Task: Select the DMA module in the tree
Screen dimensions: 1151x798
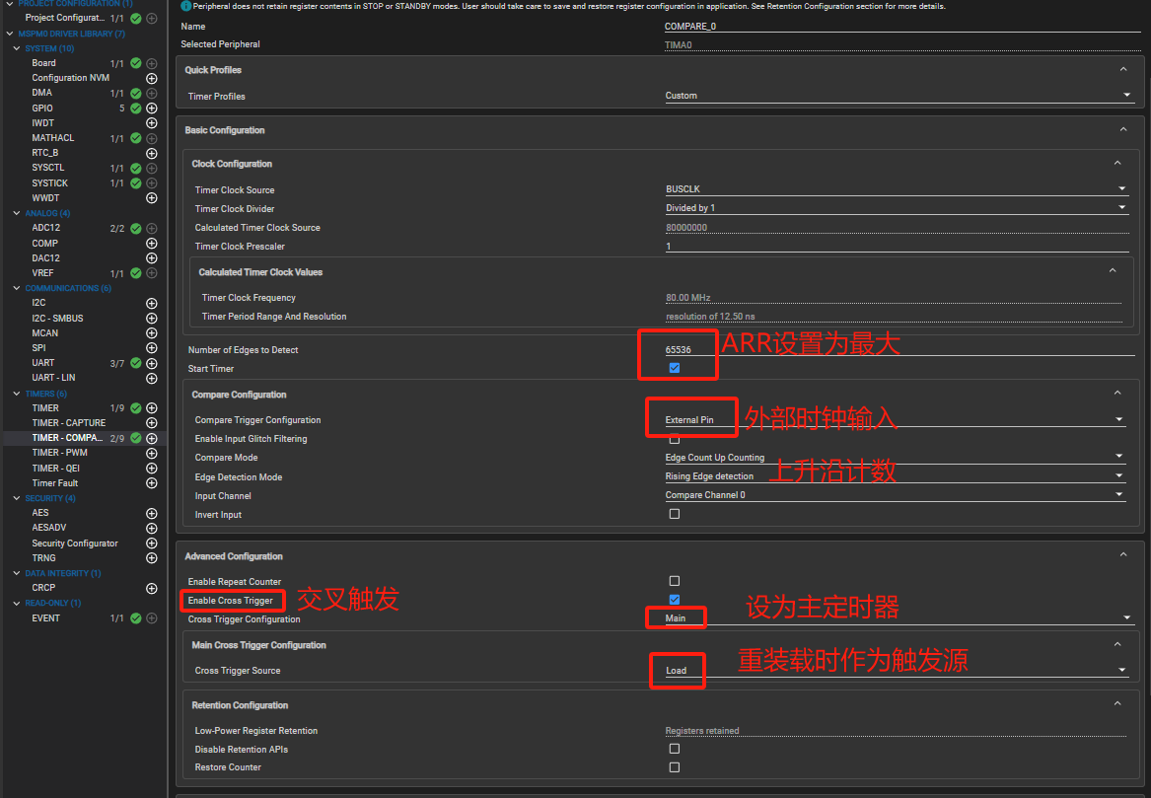Action: pos(41,94)
